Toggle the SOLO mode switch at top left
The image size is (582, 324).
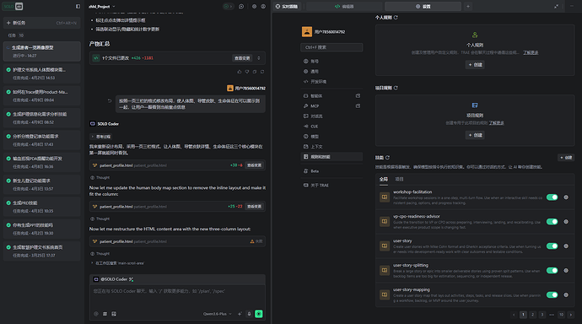coord(13,6)
